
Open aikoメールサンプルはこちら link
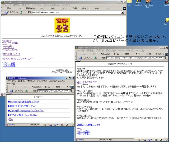(87, 82)
